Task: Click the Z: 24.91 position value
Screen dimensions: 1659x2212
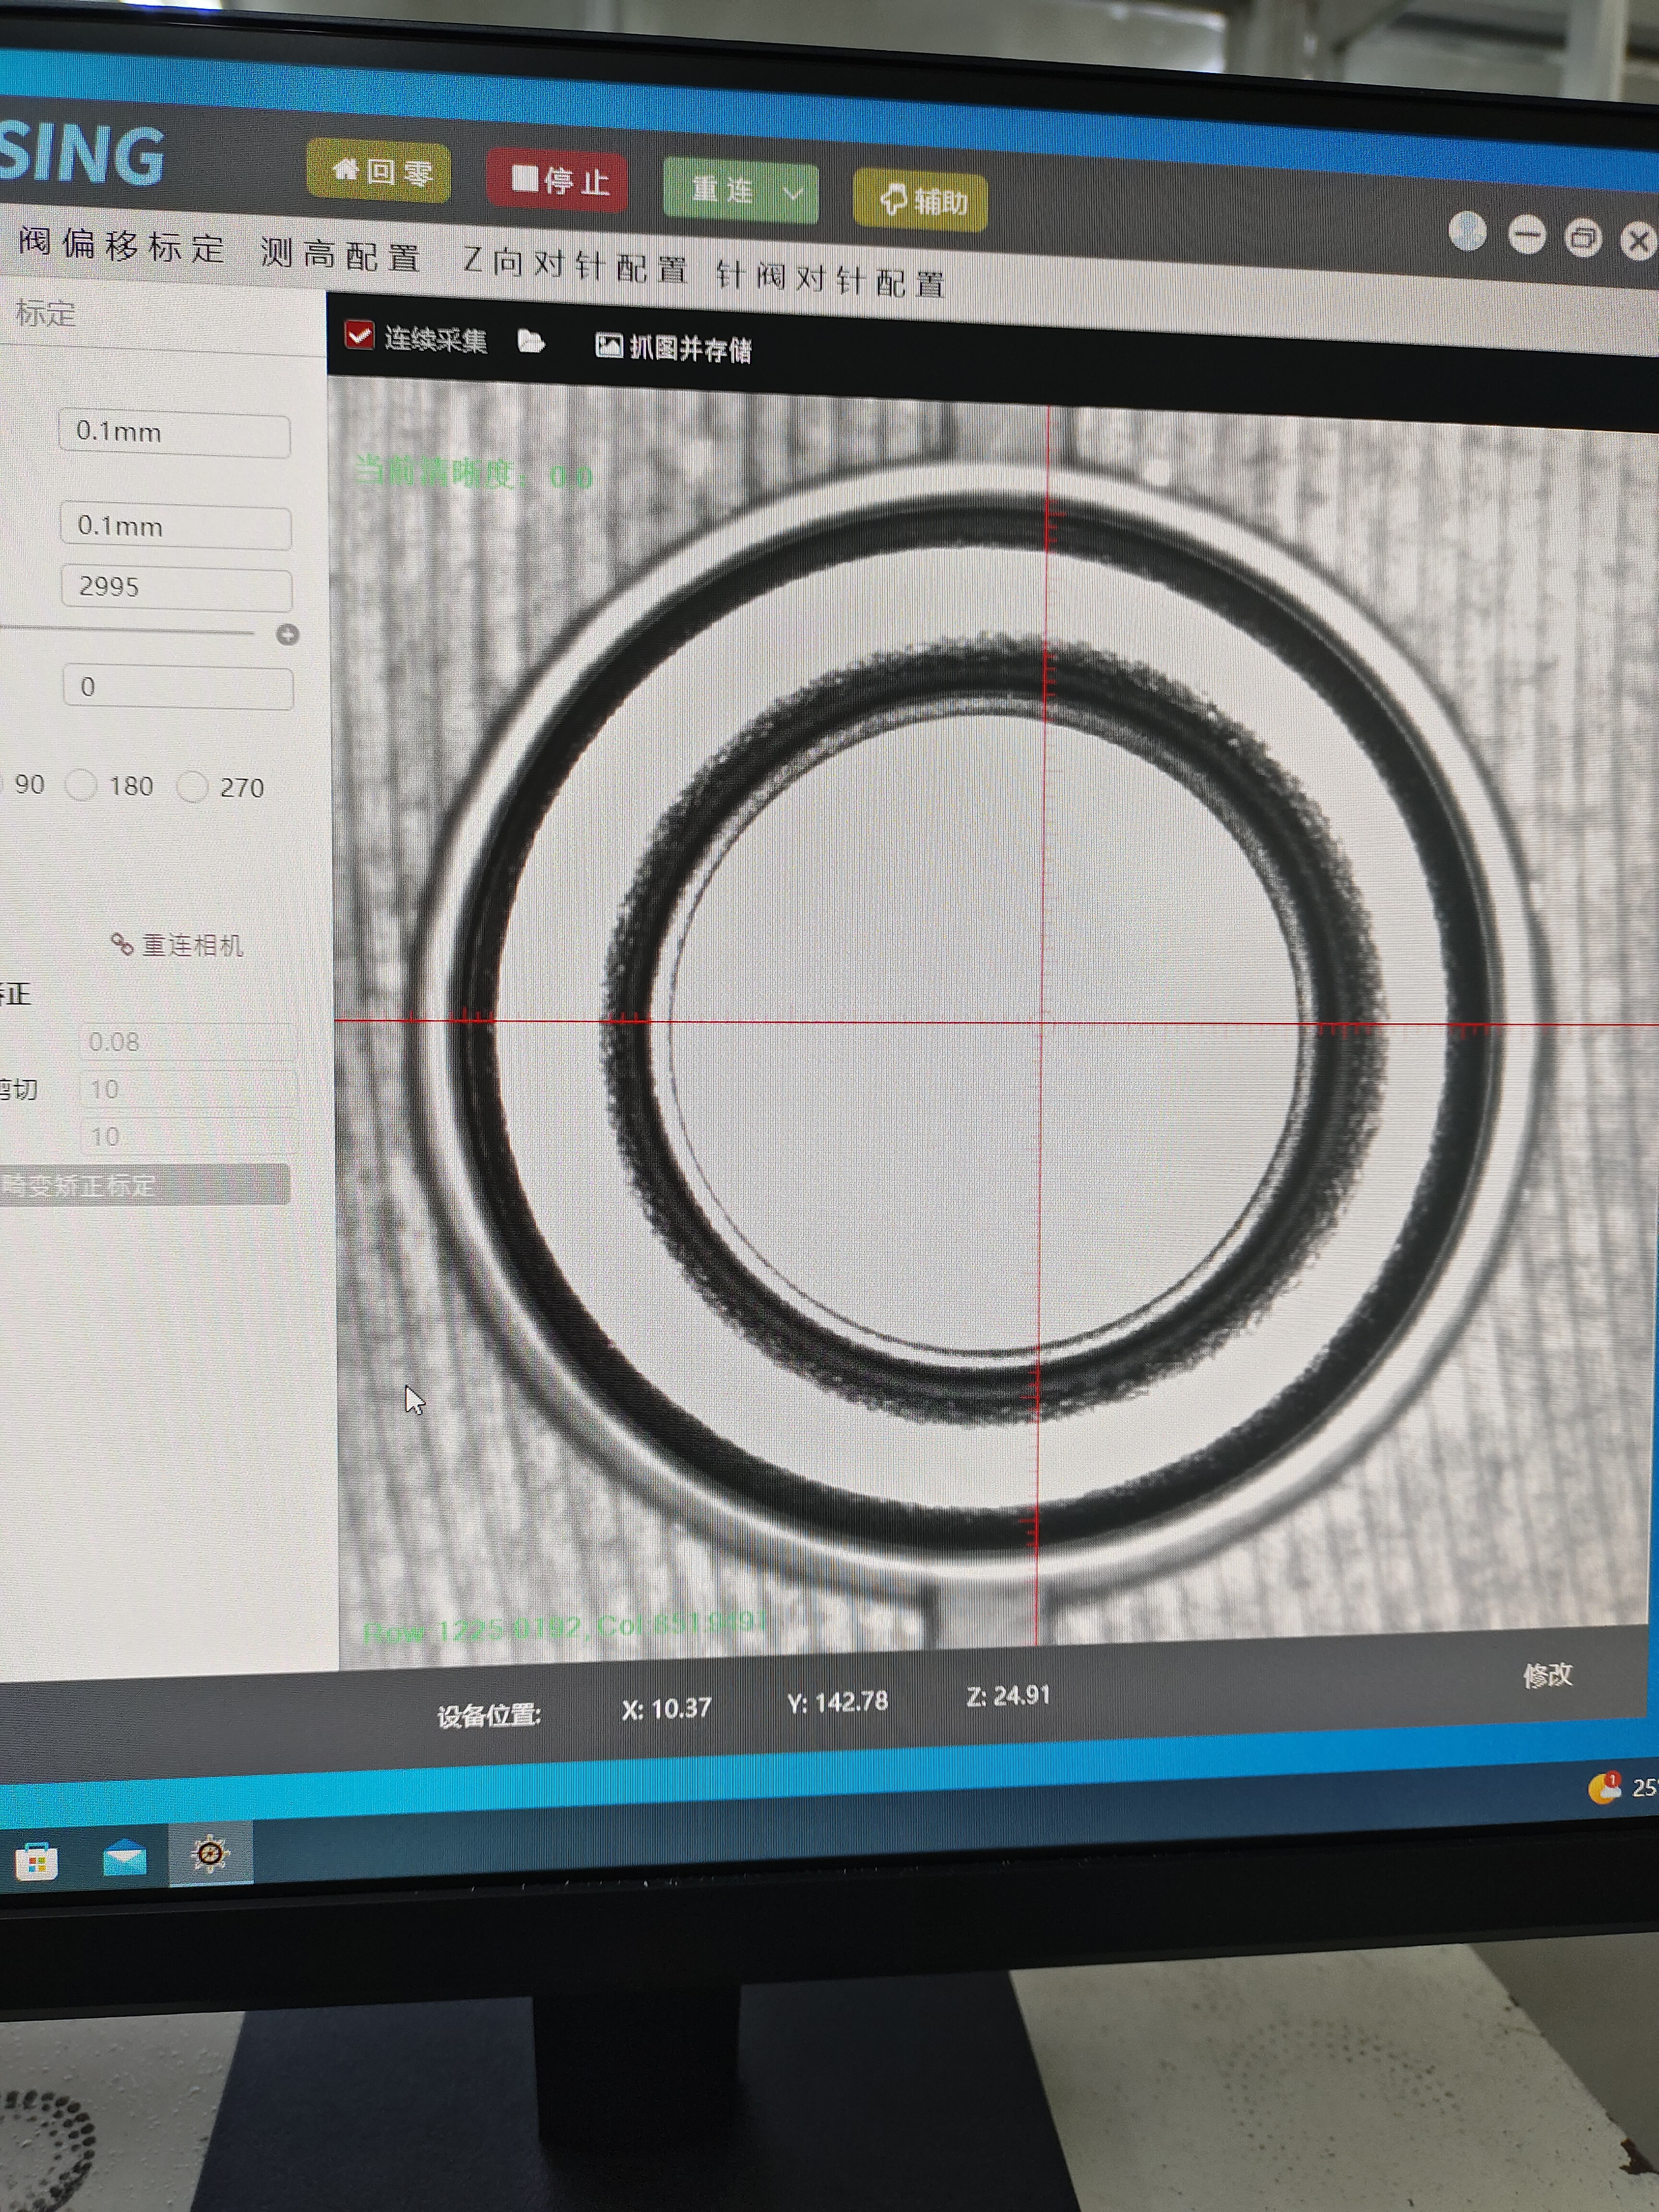Action: click(1008, 1695)
